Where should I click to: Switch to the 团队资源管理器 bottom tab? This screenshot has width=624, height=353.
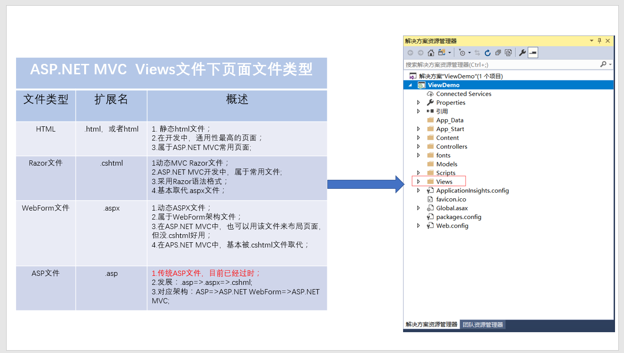tap(483, 325)
